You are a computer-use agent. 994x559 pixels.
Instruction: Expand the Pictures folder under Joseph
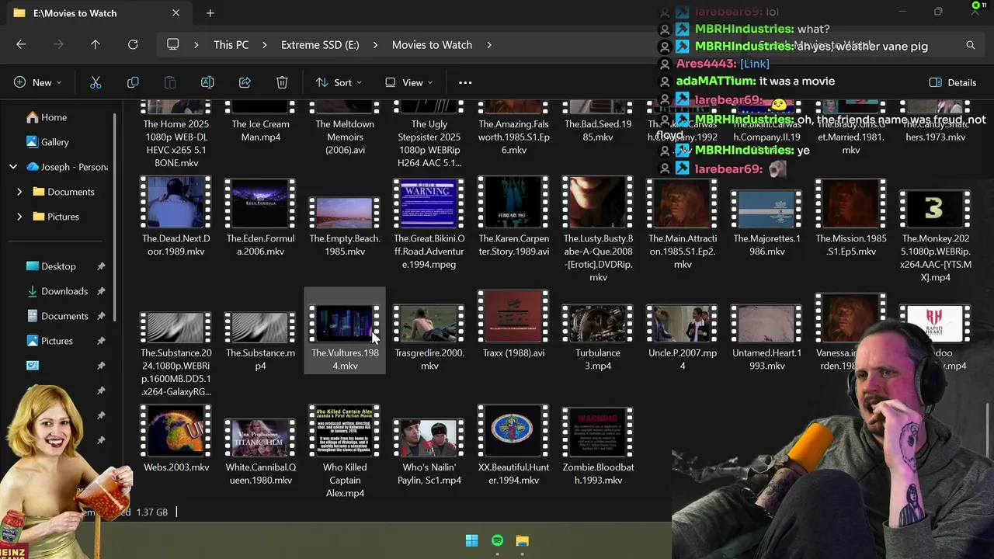19,217
